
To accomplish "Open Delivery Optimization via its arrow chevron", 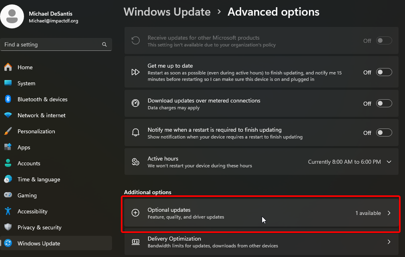I will (x=389, y=242).
